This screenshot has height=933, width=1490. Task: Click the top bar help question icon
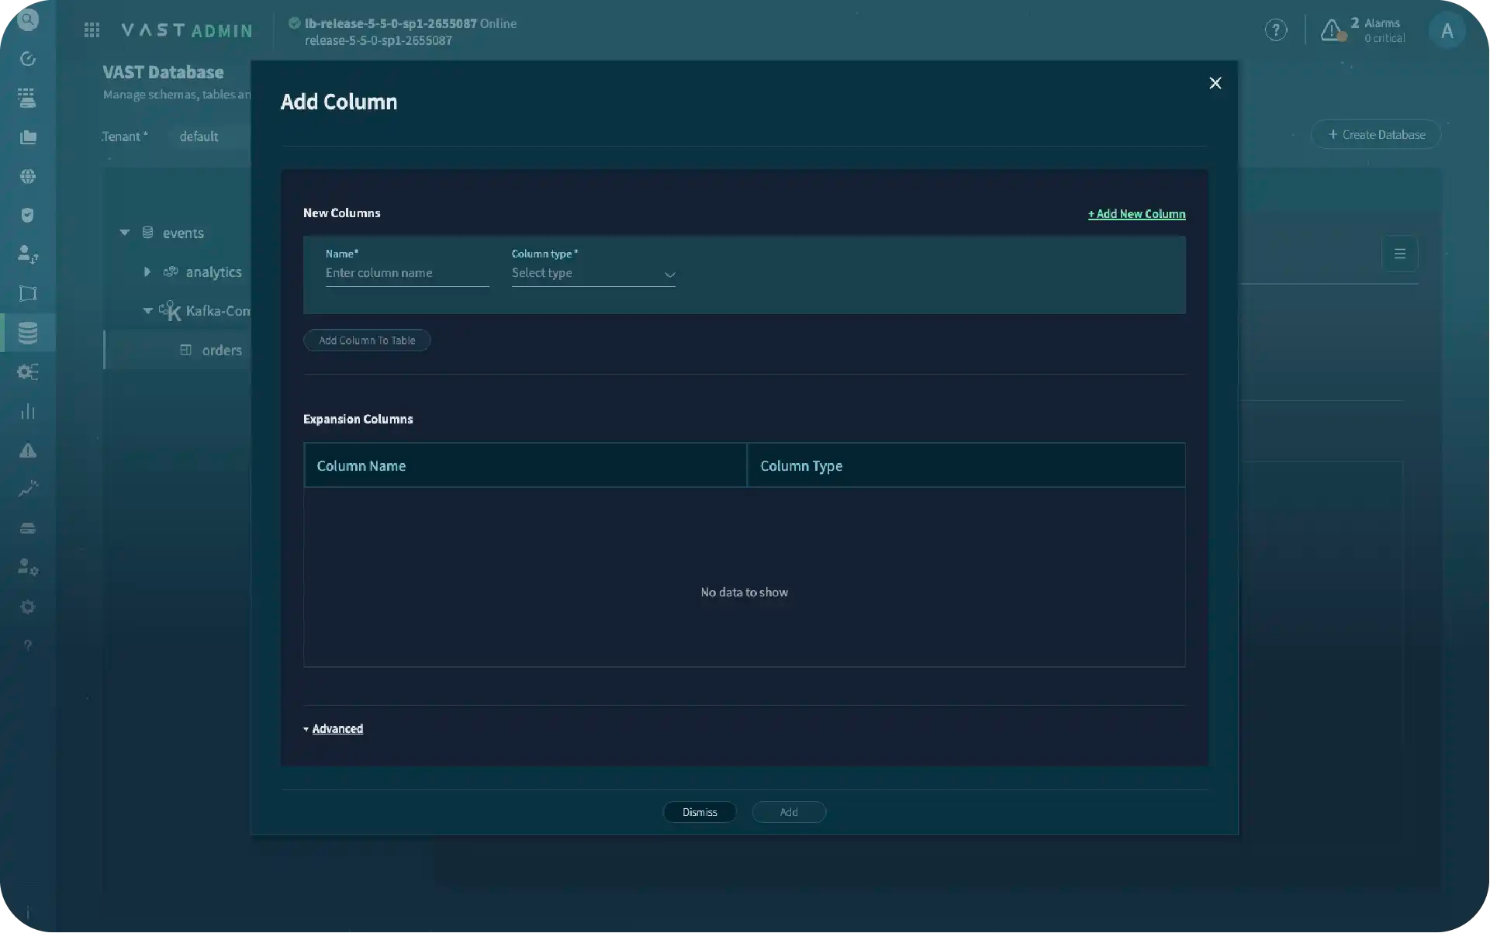coord(1276,30)
